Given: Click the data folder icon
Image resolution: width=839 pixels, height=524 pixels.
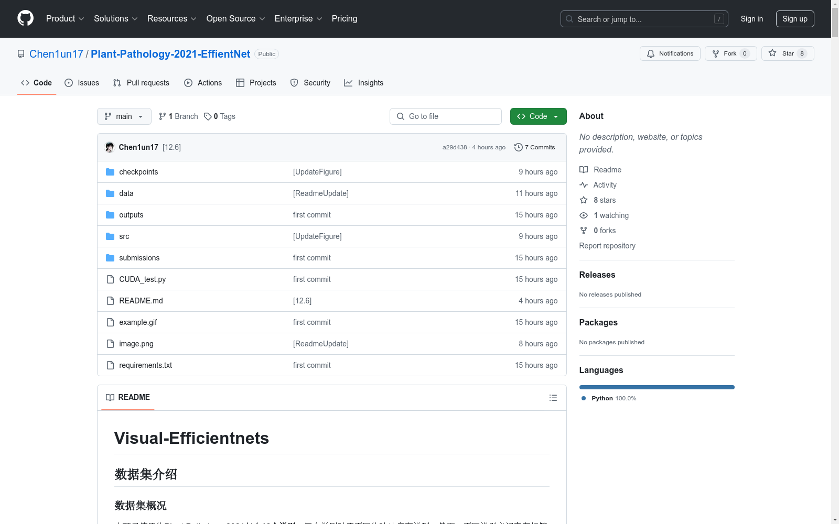Looking at the screenshot, I should 110,193.
